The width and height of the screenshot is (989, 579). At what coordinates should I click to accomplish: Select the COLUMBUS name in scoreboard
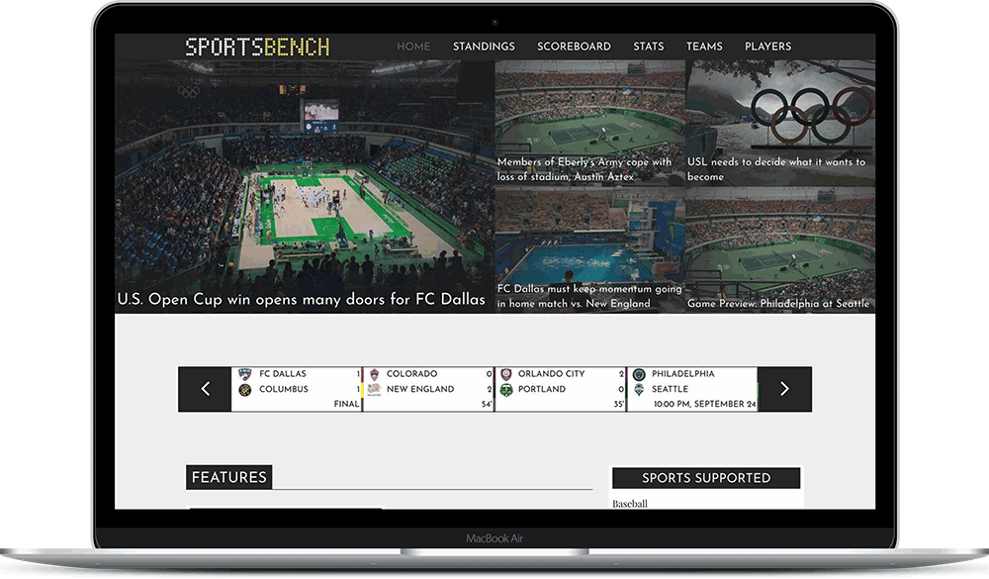(284, 389)
